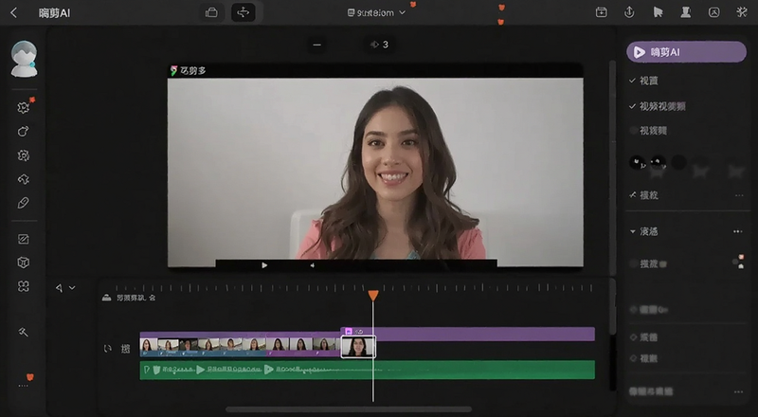This screenshot has height=417, width=758.
Task: Click the puzzle-shaped icon in left sidebar
Action: pos(23,179)
